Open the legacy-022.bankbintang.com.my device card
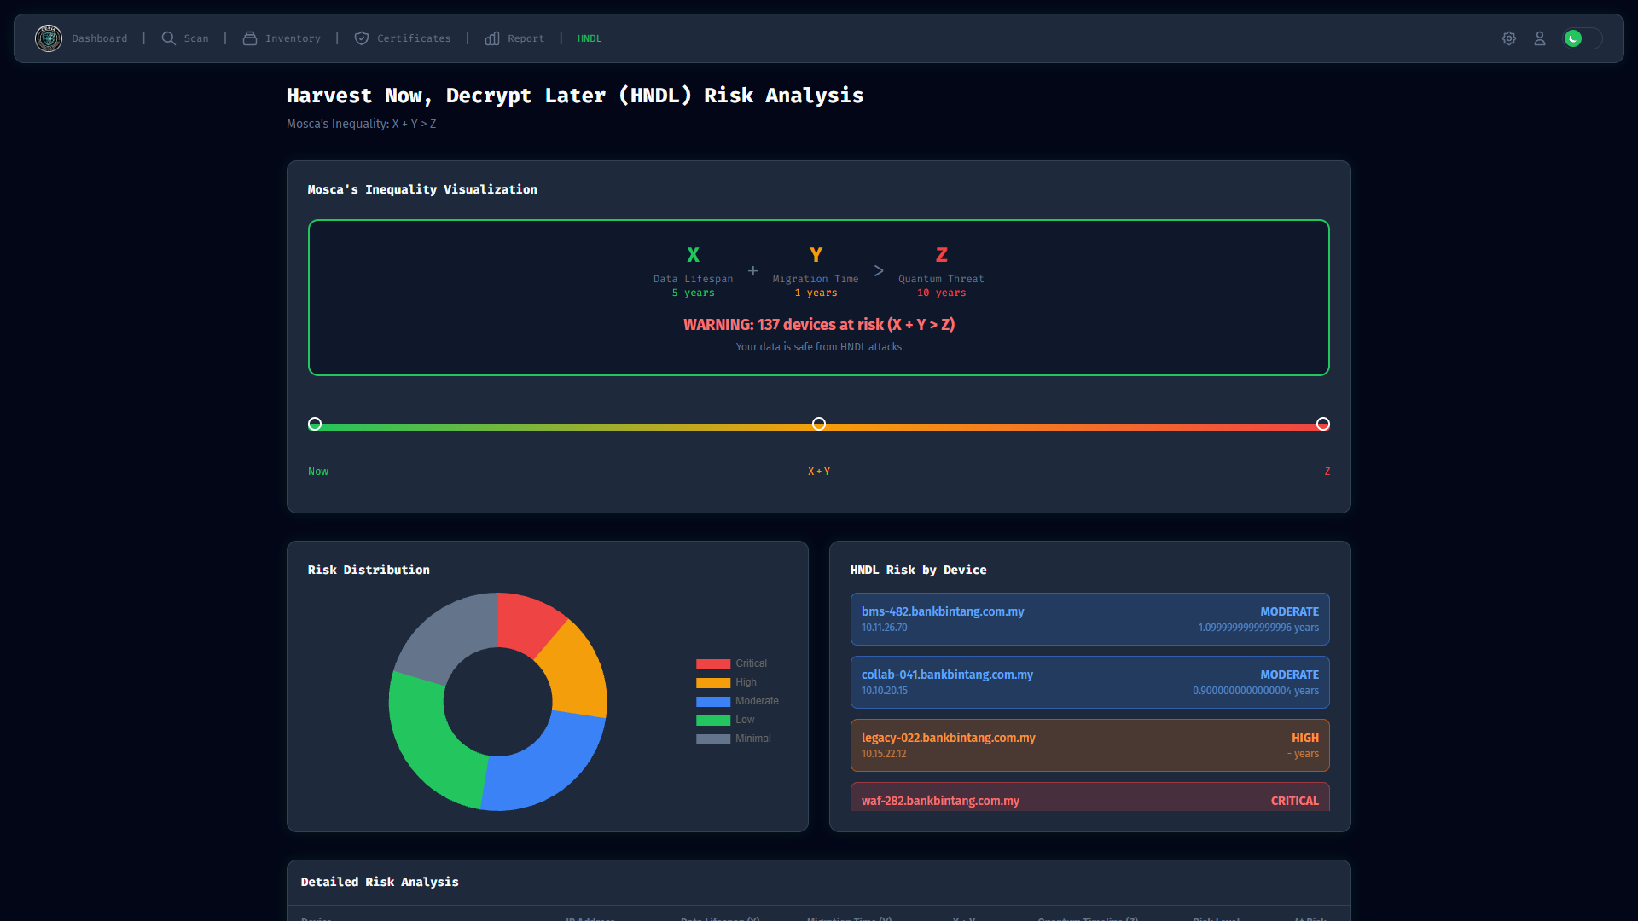 [1089, 745]
